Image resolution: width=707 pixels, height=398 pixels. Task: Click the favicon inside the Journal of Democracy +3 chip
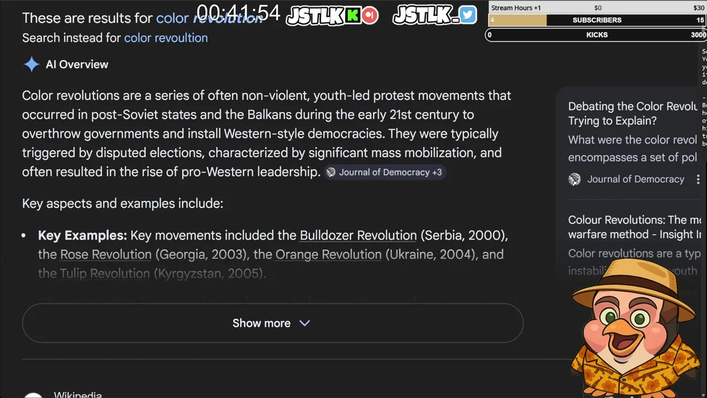pyautogui.click(x=331, y=172)
